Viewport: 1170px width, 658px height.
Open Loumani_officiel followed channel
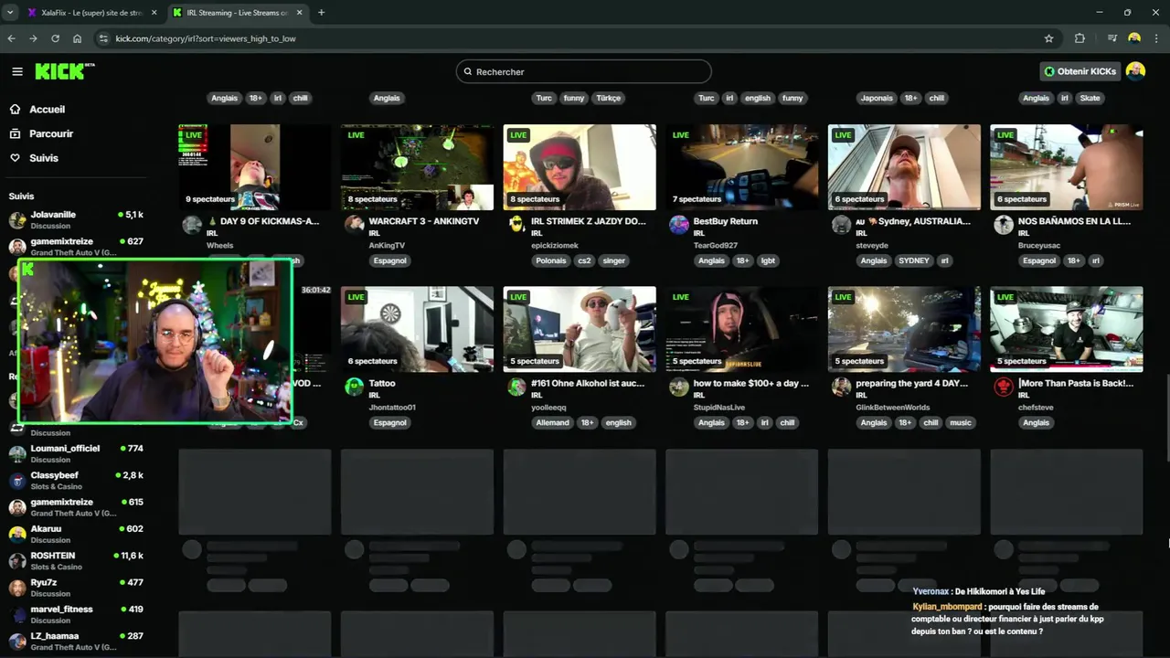point(77,453)
